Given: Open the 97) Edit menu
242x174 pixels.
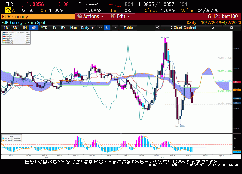Looking at the screenshot, I should [120, 16].
